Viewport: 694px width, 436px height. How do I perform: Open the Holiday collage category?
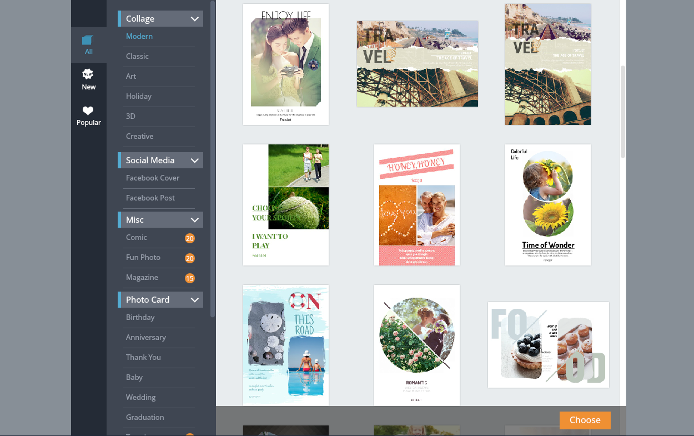click(139, 96)
